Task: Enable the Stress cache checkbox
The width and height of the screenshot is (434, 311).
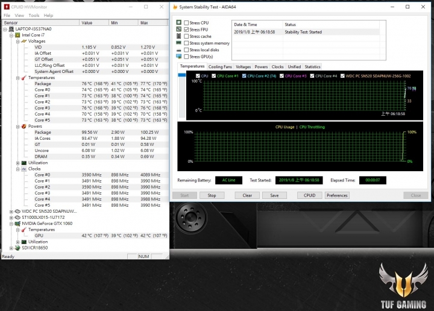Action: click(x=186, y=36)
